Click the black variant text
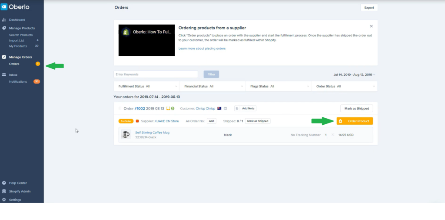Screen dimensions: 445x220 [x=228, y=135]
